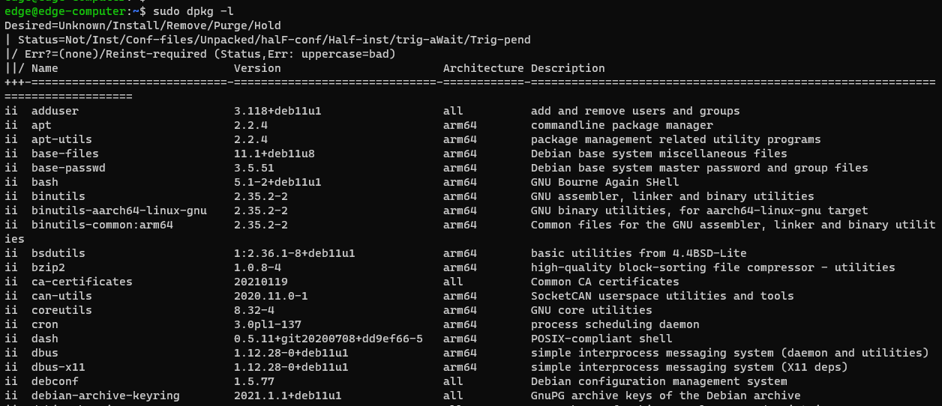Select the bsdutils version string
Viewport: 942px width, 406px height.
(x=294, y=253)
